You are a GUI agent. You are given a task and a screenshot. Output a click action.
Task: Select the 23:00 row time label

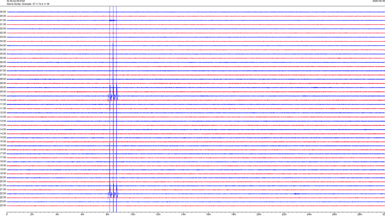click(x=3, y=202)
